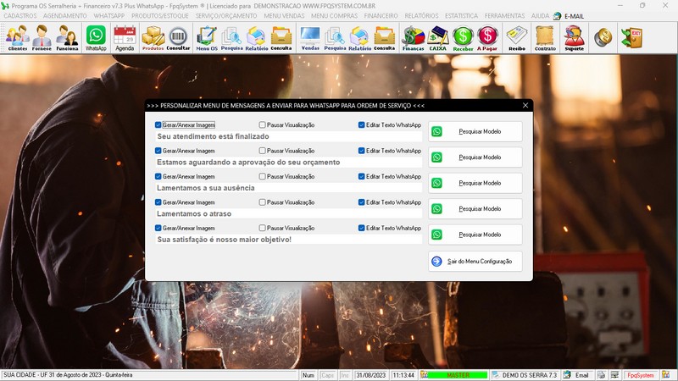
Task: Uncheck Gerar/Anexar Imagem for 'Sua satisfação é nosso maior objetivo'
Action: (x=158, y=228)
